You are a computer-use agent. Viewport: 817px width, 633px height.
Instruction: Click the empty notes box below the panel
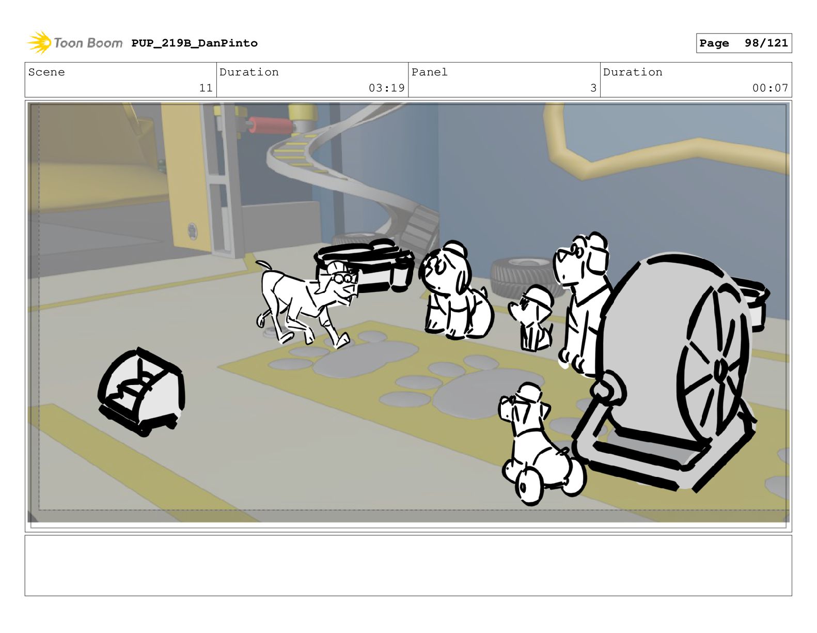pyautogui.click(x=408, y=565)
